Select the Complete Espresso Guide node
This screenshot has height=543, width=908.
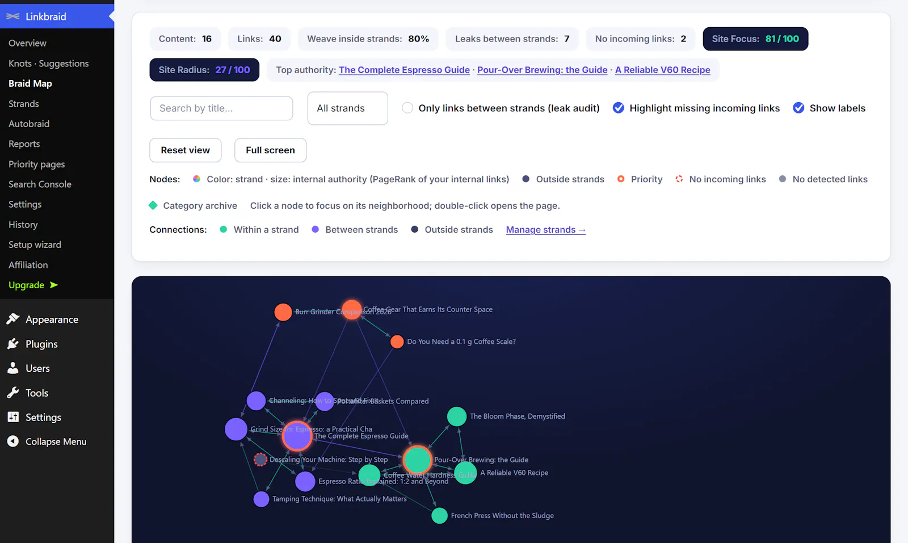tap(297, 436)
